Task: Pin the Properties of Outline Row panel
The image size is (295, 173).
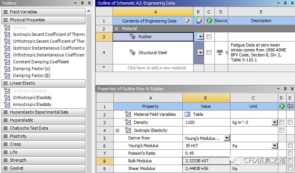Action: pyautogui.click(x=285, y=89)
